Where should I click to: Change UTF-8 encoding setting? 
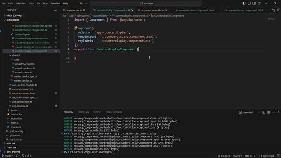248,156
